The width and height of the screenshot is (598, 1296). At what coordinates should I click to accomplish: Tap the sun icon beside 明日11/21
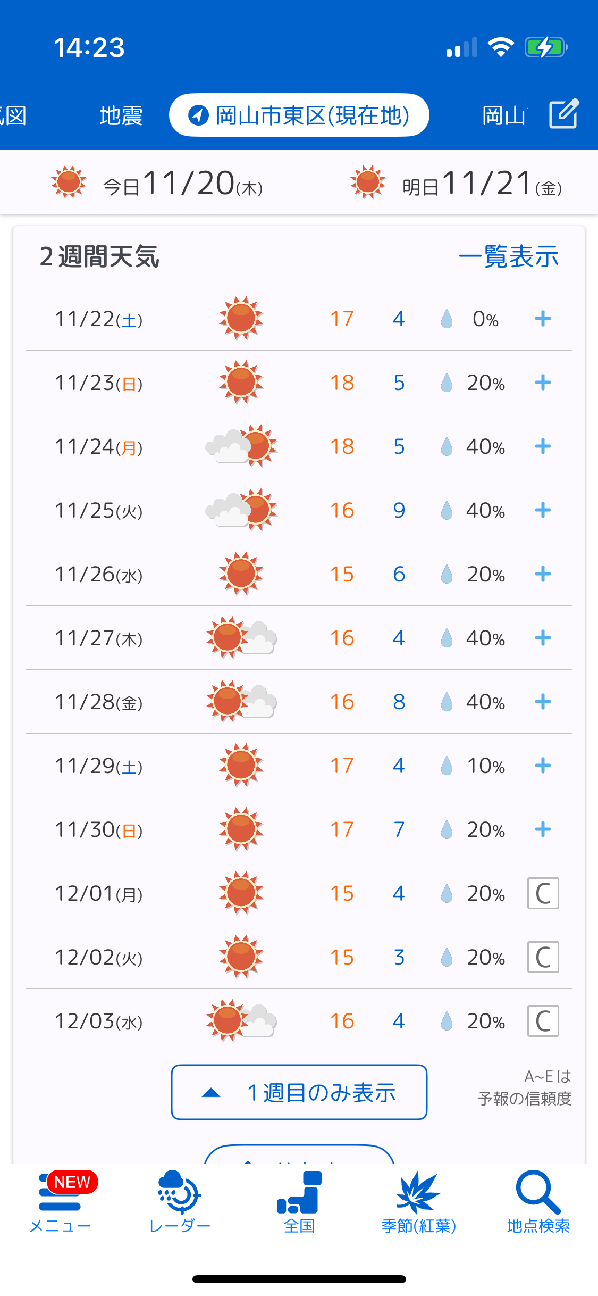coord(368,182)
